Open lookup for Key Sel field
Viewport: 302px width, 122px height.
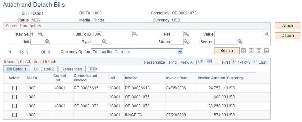(41, 34)
